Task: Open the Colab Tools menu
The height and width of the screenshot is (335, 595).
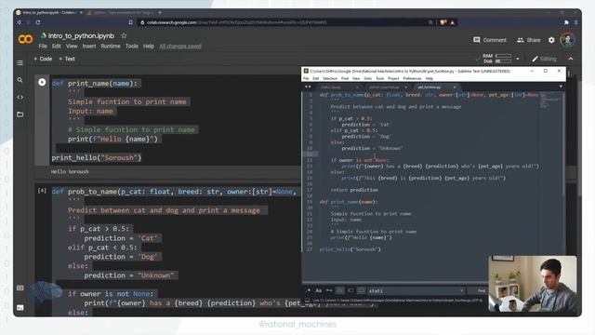Action: 132,46
